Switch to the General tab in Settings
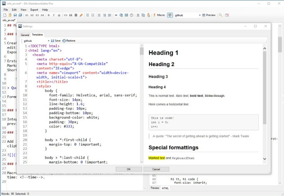The width and height of the screenshot is (284, 196). pyautogui.click(x=25, y=35)
